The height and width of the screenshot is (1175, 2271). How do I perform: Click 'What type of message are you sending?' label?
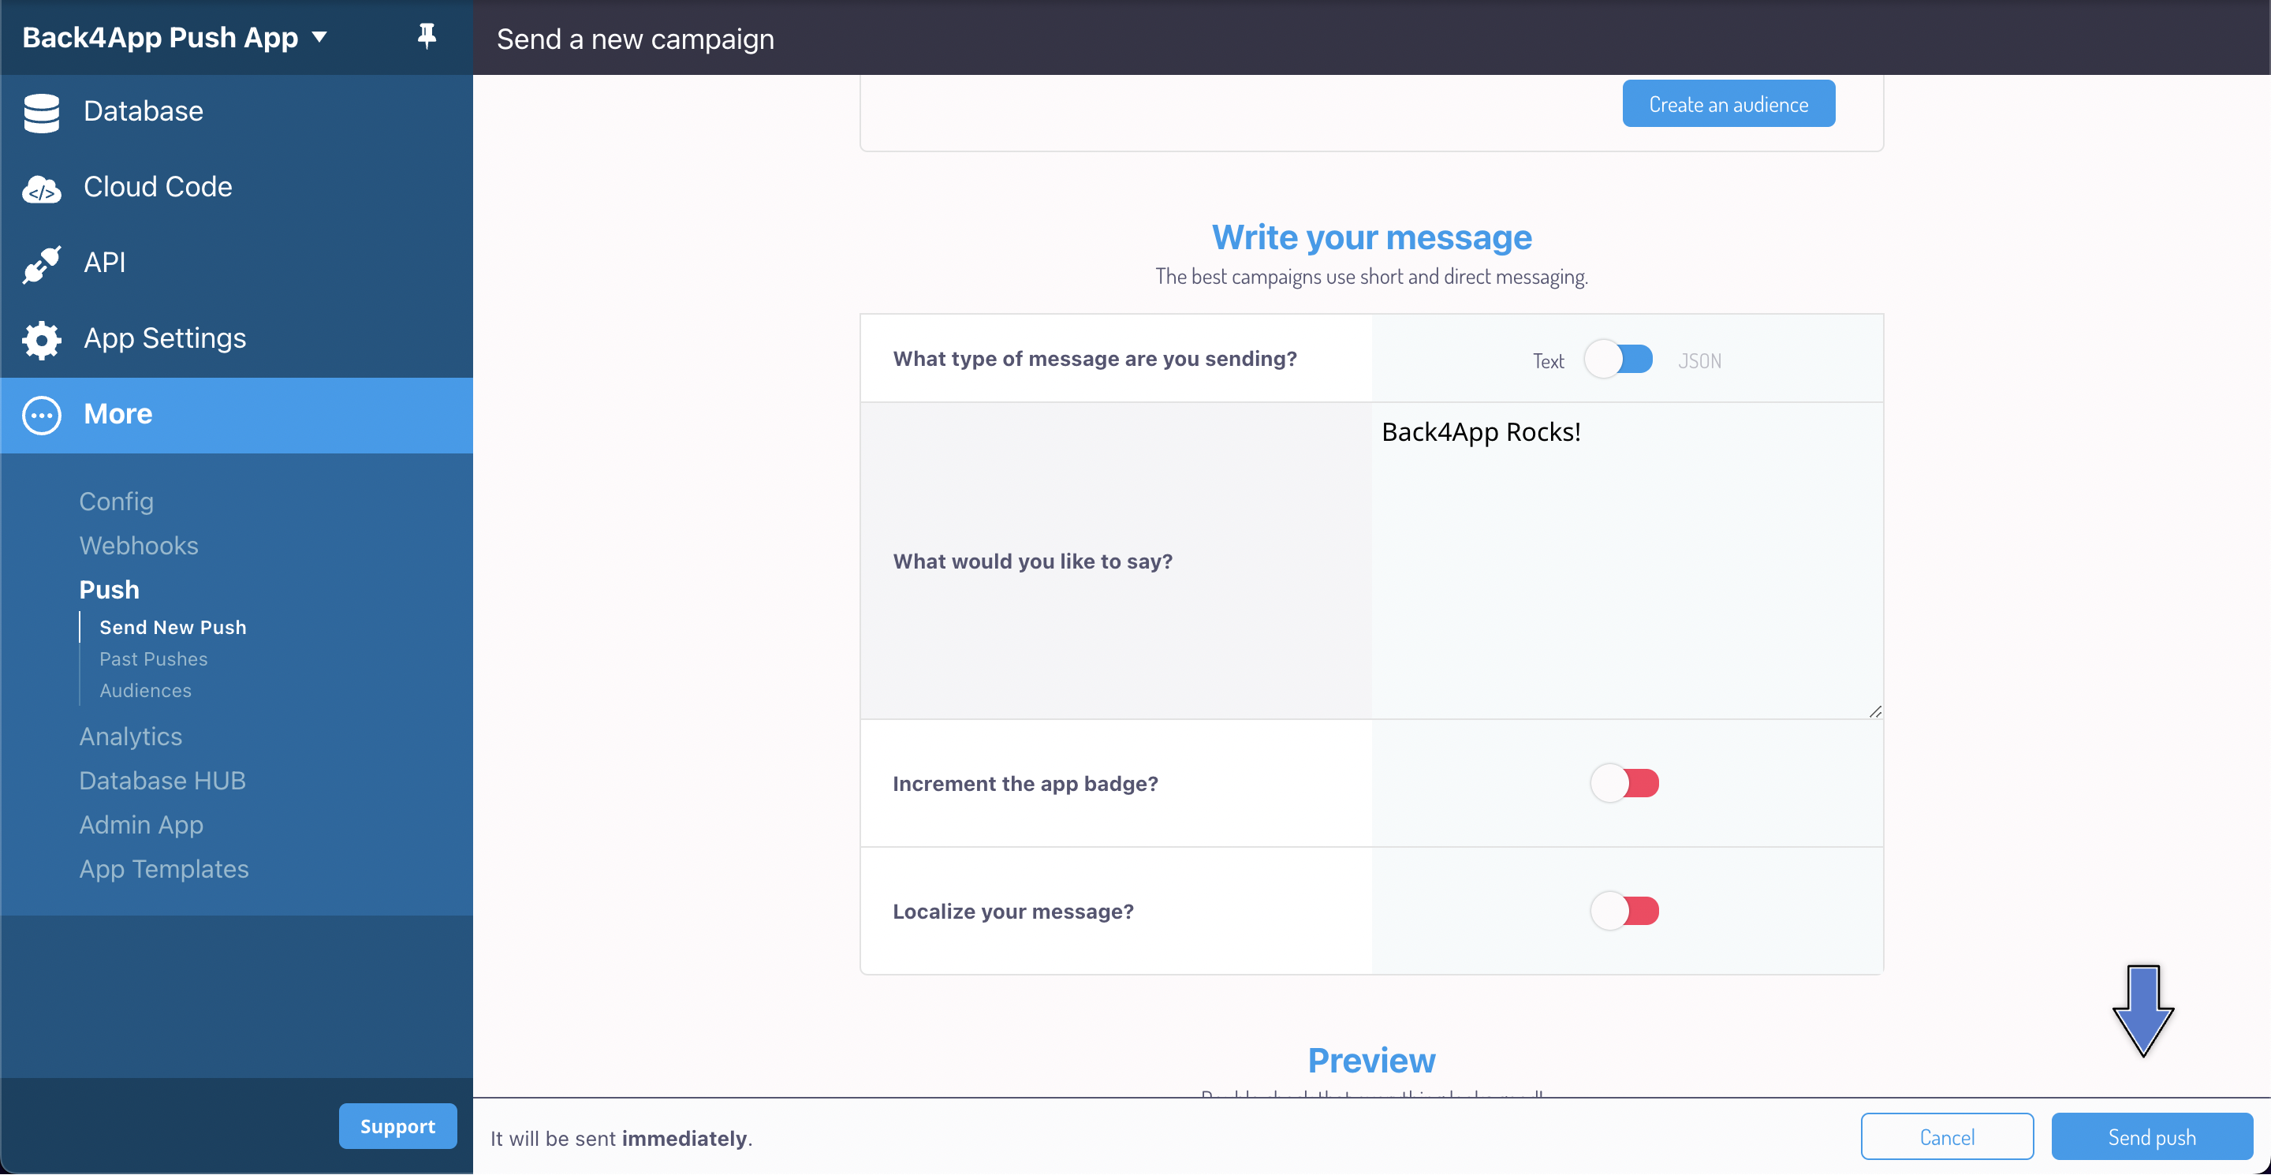(x=1095, y=359)
